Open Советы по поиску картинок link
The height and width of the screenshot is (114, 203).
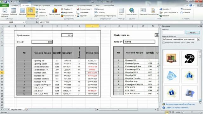[x=177, y=108]
